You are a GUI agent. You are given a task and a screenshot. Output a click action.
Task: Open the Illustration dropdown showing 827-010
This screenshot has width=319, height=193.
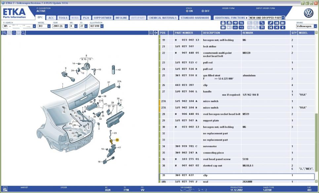tap(102, 26)
